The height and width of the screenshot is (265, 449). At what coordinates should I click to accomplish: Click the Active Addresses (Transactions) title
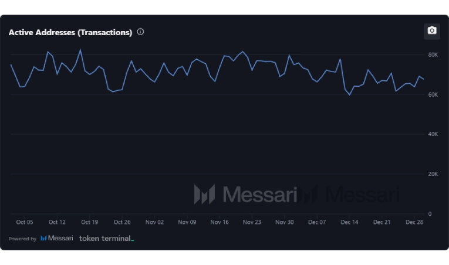[70, 33]
